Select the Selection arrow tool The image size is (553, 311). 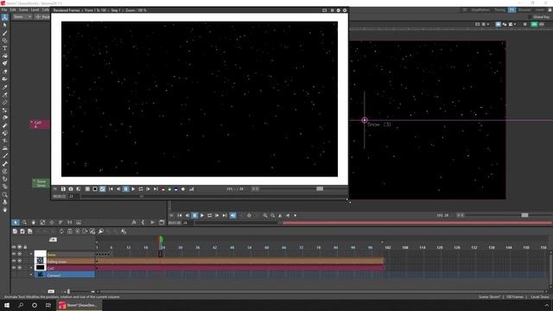click(x=4, y=25)
